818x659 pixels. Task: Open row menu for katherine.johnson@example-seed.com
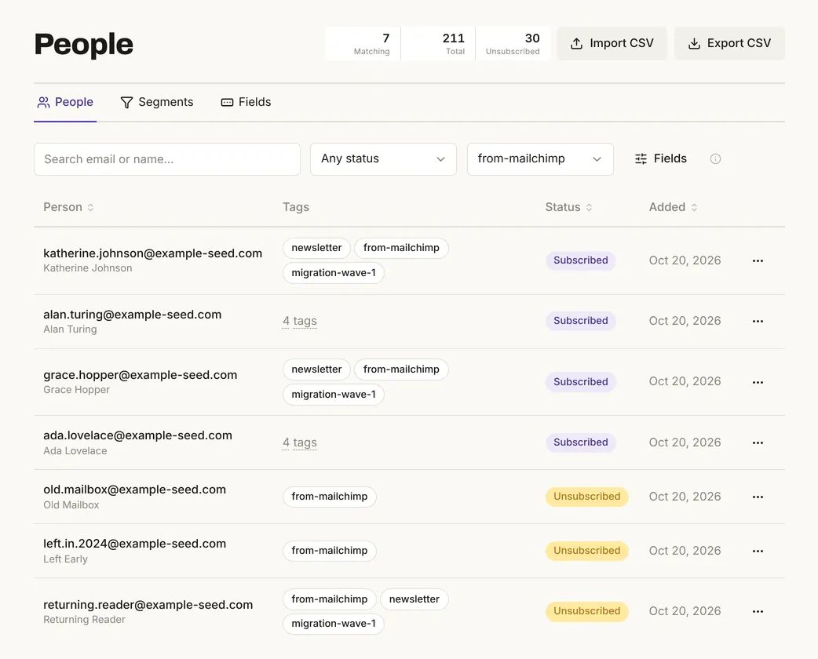758,260
